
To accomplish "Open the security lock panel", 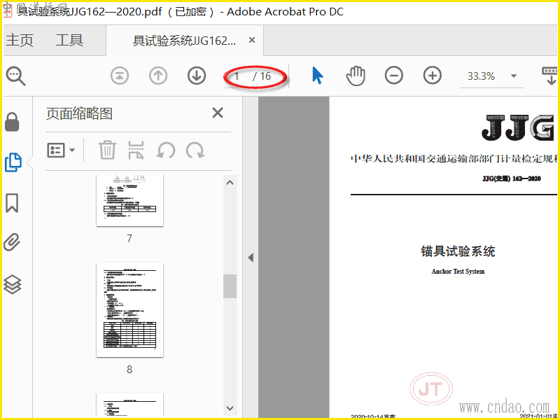I will pos(12,122).
